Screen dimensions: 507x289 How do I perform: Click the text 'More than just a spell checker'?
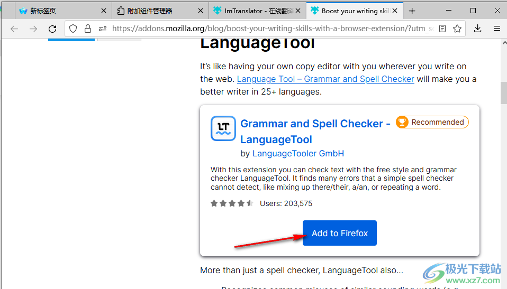click(260, 271)
